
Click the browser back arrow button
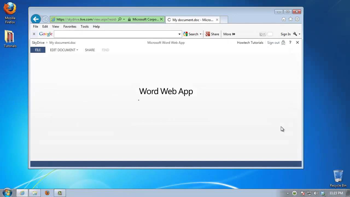pos(36,19)
